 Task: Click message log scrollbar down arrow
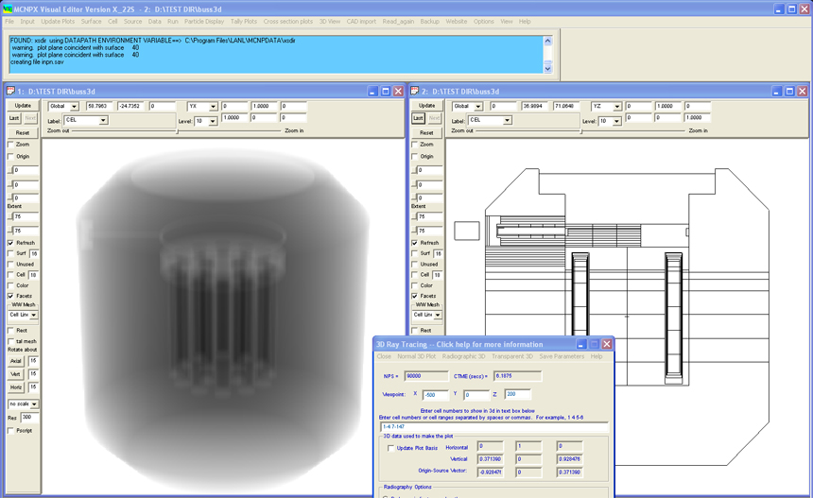point(548,68)
